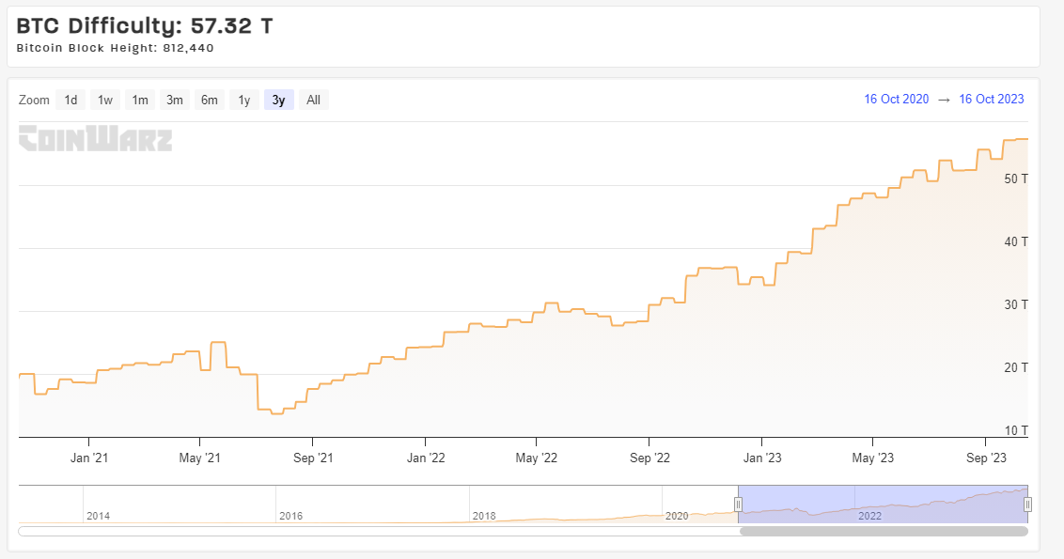Click the scrollbar track's empty left area

pyautogui.click(x=379, y=531)
